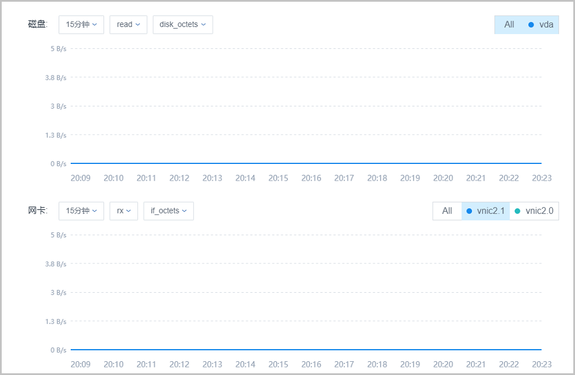
Task: Click the chevron arrow beside rx
Action: coord(129,211)
